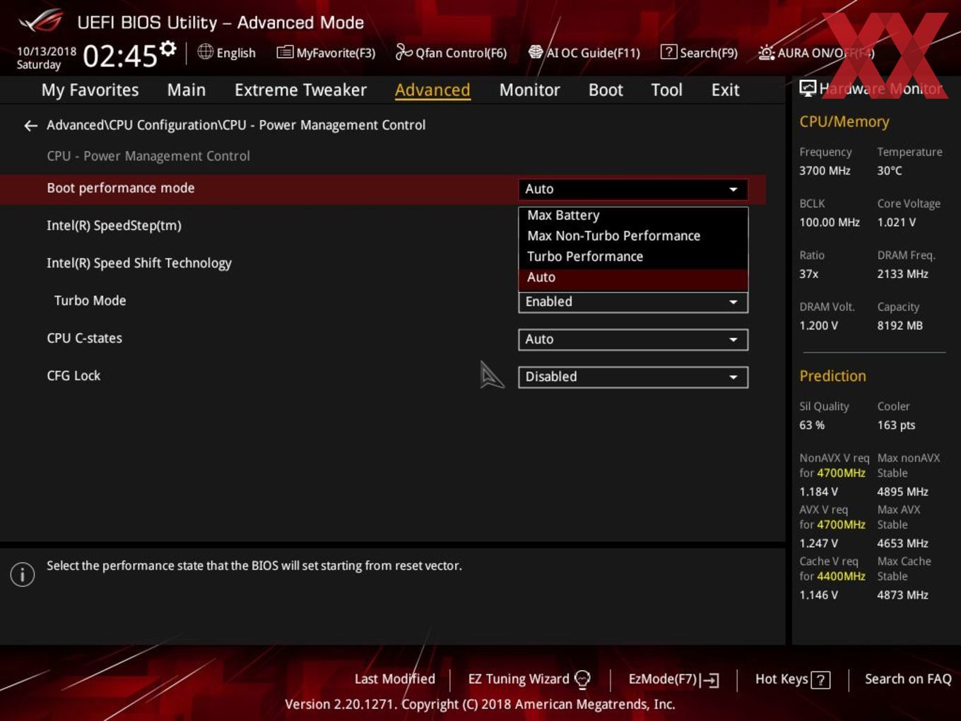Screen dimensions: 961x721
Task: Click the Hardware Monitor screen icon
Action: (x=808, y=88)
